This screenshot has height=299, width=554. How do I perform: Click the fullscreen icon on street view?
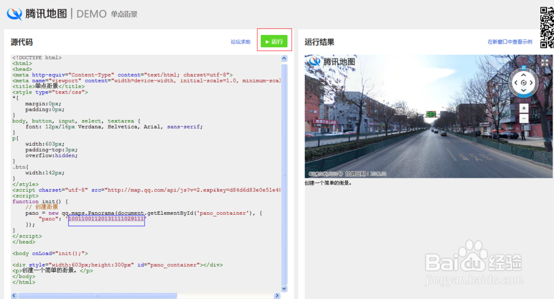tap(545, 63)
